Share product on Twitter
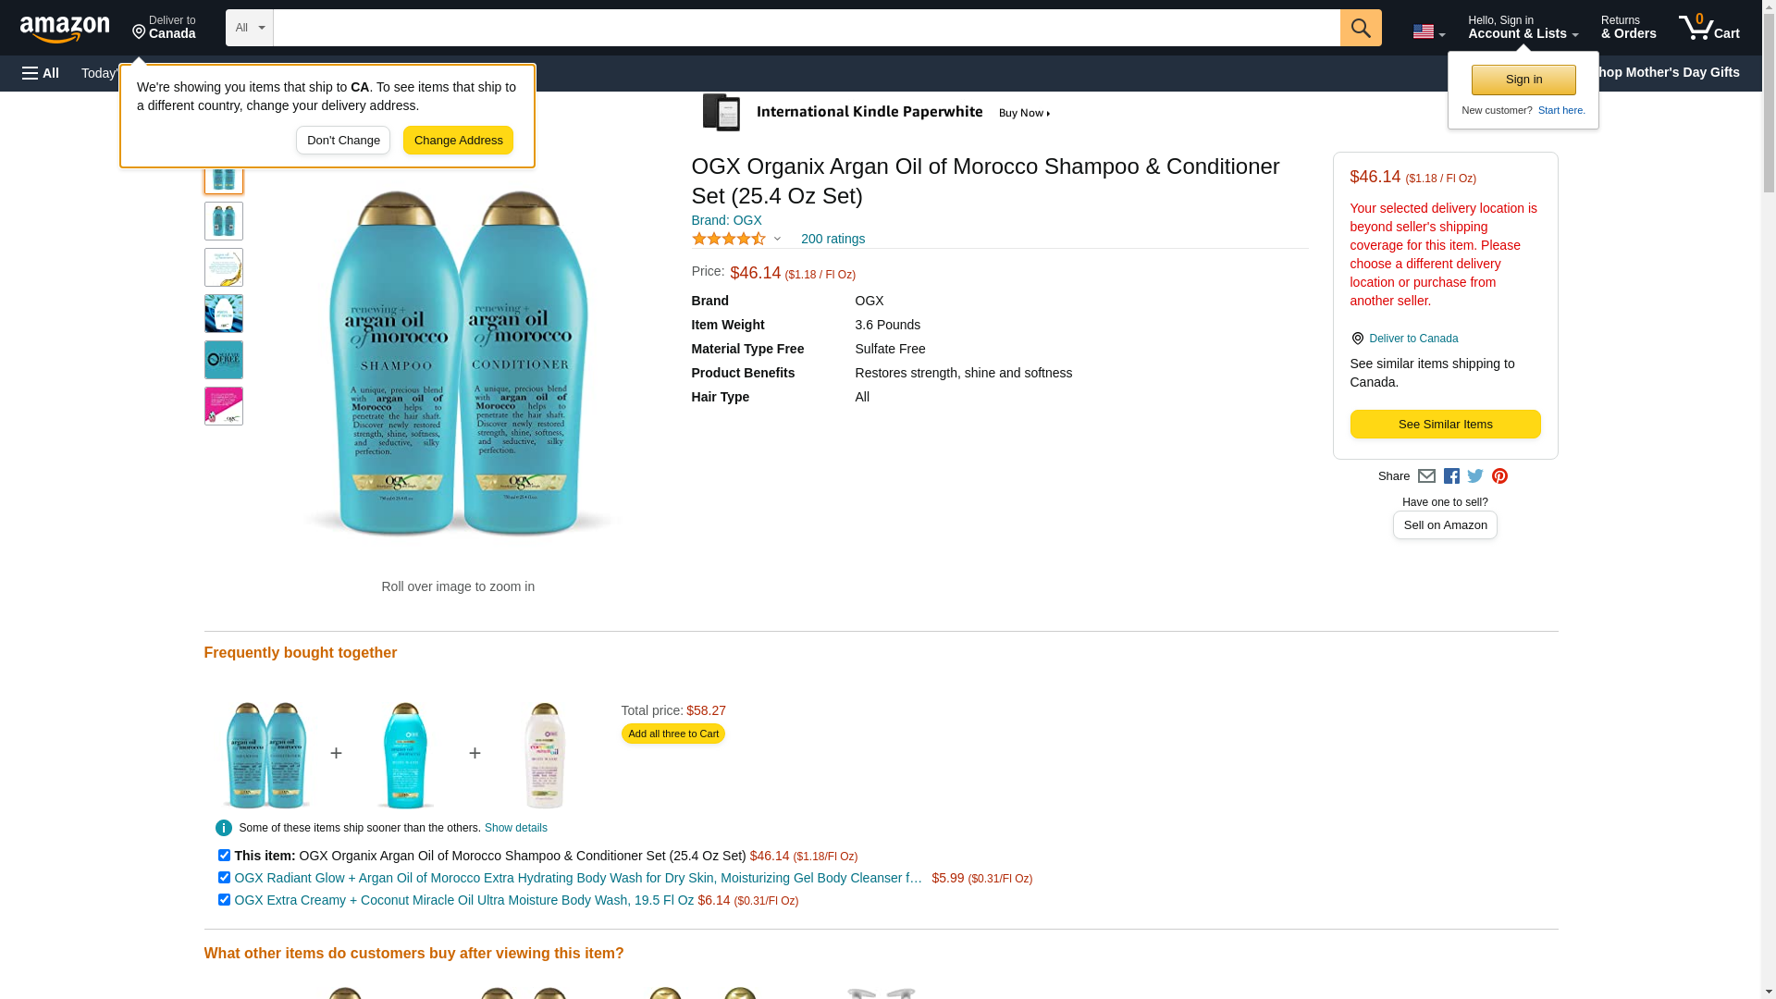Screen dimensions: 1776x999 tap(1475, 476)
